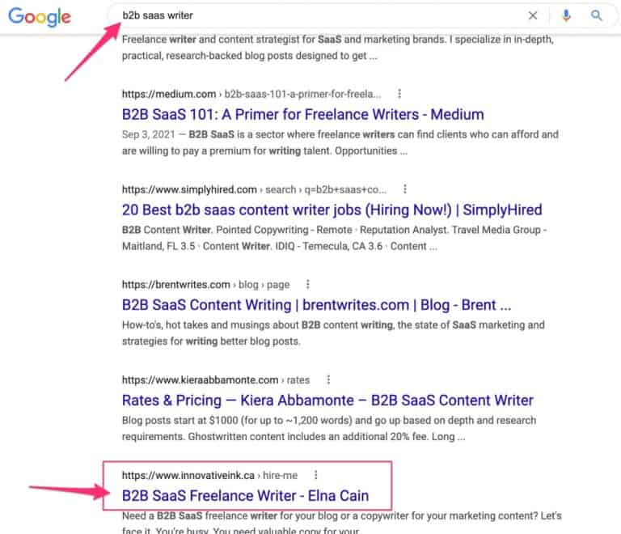The width and height of the screenshot is (621, 534).
Task: Start voice search with the microphone icon
Action: click(566, 15)
